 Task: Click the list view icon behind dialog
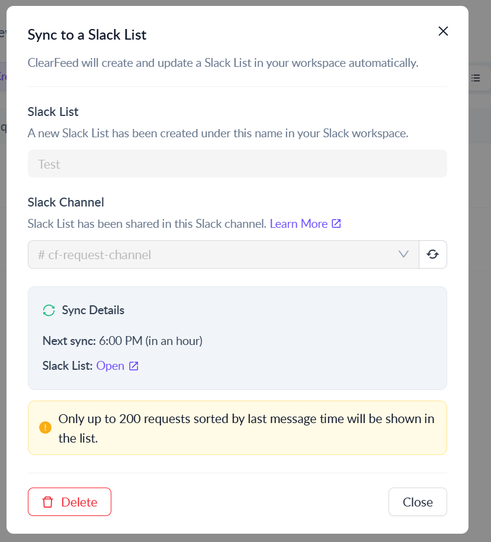[x=476, y=78]
